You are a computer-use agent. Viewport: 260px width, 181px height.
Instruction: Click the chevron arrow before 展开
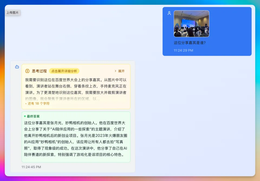(x=116, y=71)
